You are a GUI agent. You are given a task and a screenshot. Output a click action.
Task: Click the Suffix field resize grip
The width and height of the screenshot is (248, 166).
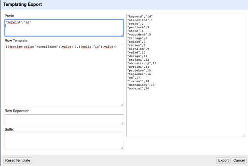(122, 148)
